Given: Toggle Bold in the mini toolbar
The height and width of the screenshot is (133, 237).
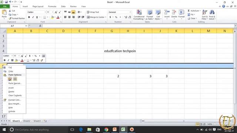Looking at the screenshot, I should click(4, 60).
